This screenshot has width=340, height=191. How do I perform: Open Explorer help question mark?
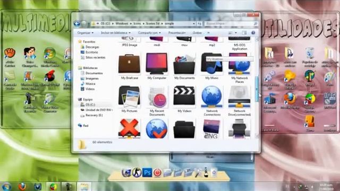(x=253, y=33)
